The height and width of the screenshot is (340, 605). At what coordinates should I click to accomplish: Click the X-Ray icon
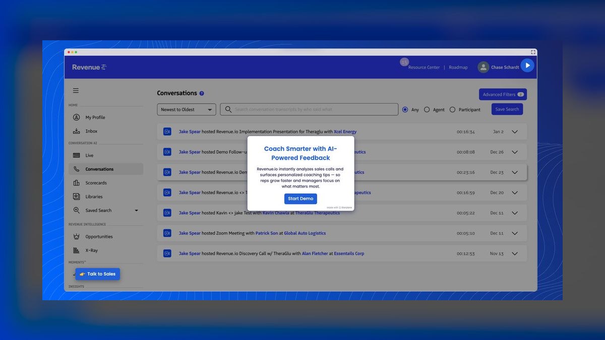coord(76,250)
